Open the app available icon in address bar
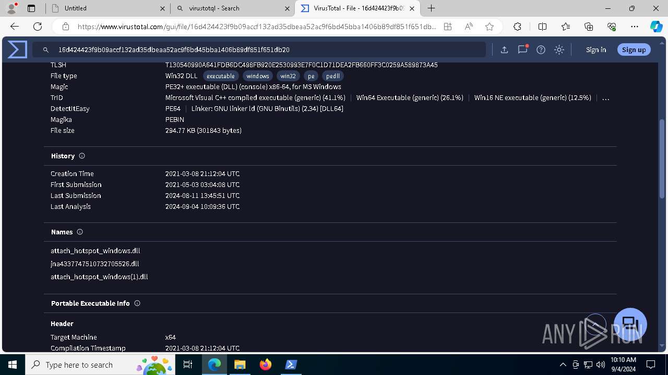The image size is (668, 375). click(x=448, y=27)
